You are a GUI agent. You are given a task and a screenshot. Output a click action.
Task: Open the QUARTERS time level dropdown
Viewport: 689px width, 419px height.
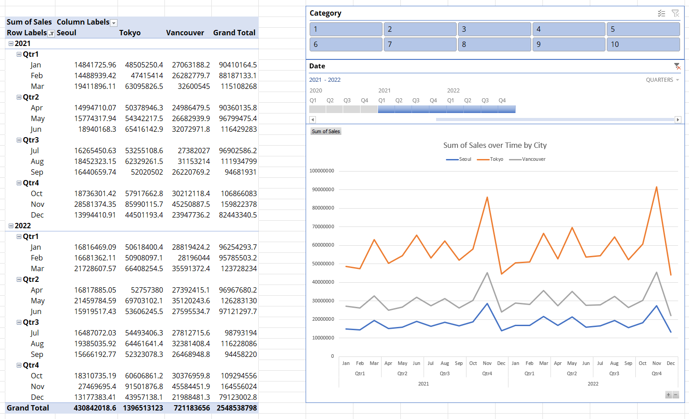662,80
